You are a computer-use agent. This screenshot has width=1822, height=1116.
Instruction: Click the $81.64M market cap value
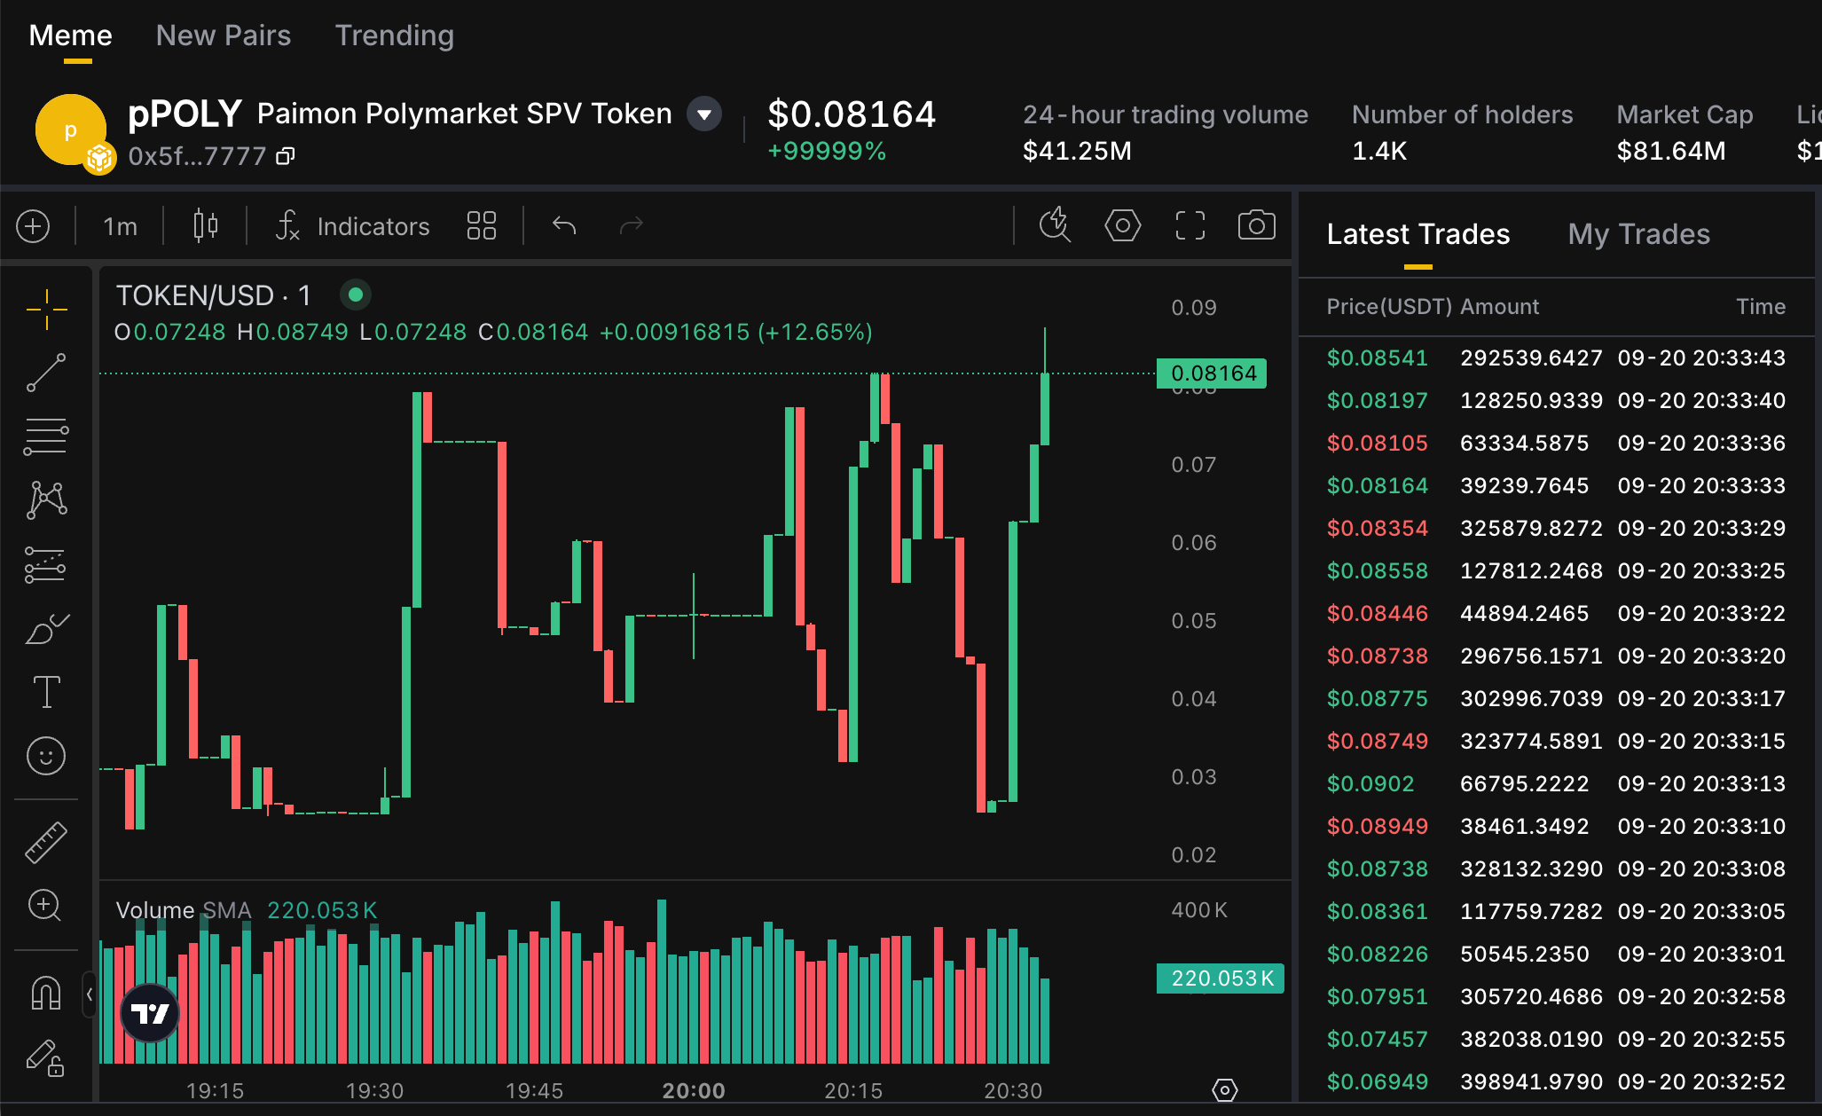[x=1671, y=151]
